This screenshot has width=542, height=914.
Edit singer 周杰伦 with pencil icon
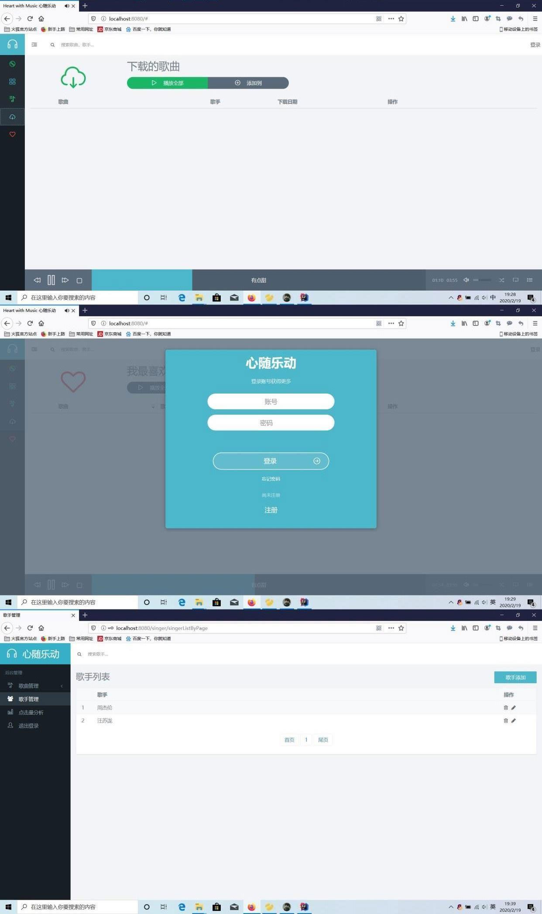pyautogui.click(x=514, y=708)
